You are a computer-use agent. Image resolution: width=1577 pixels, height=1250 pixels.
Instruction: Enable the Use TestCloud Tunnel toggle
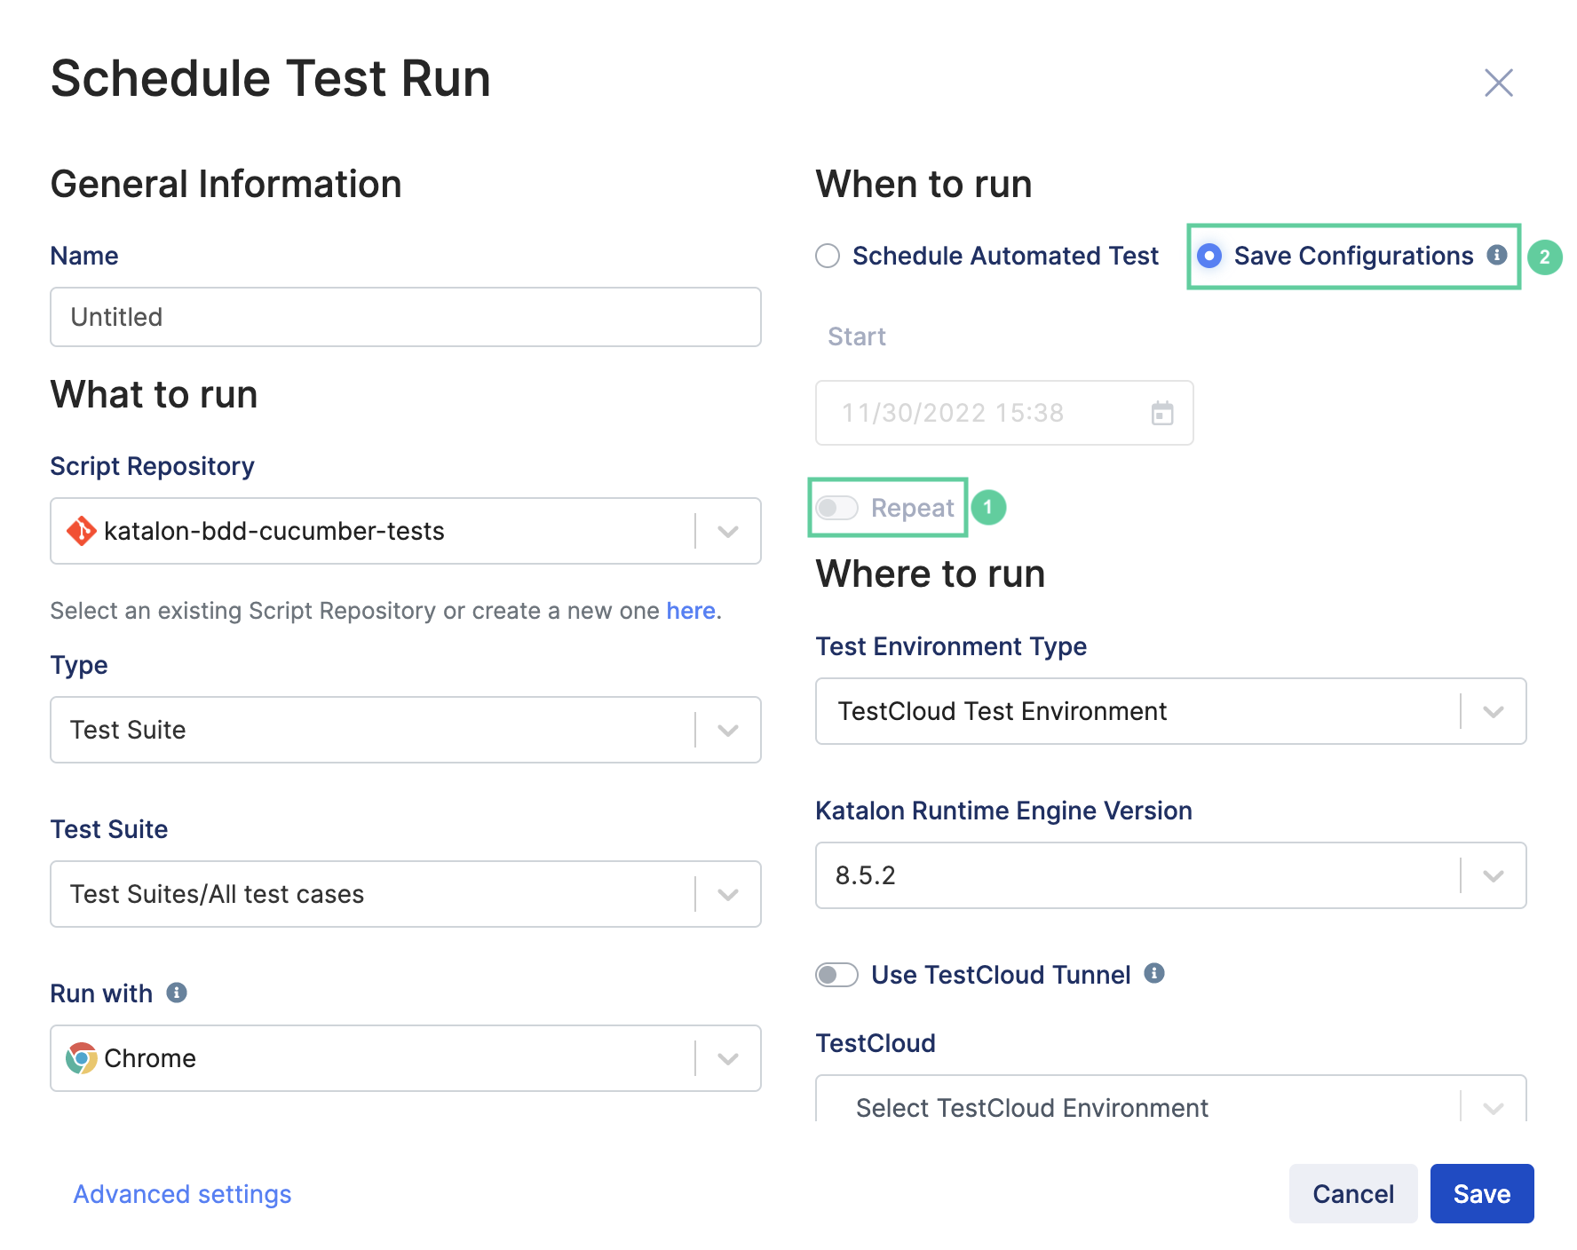[836, 974]
